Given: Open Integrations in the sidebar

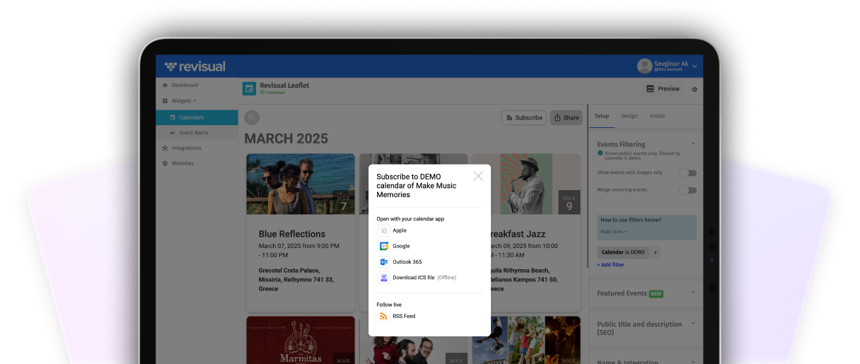Looking at the screenshot, I should tap(186, 148).
